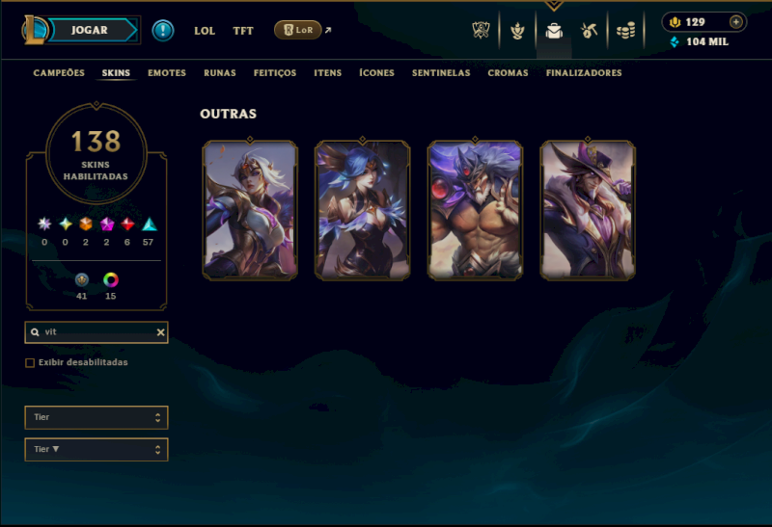This screenshot has width=772, height=527.
Task: Open the clash trophy icon in header
Action: [x=481, y=31]
